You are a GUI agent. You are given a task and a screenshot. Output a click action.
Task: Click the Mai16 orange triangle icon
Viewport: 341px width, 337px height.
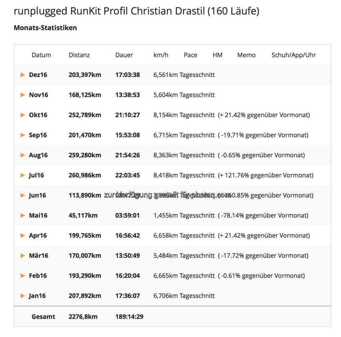tap(23, 215)
